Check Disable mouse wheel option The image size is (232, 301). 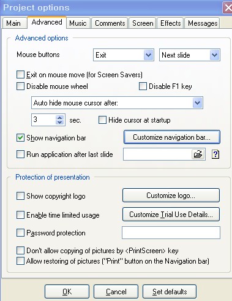[x=20, y=86]
